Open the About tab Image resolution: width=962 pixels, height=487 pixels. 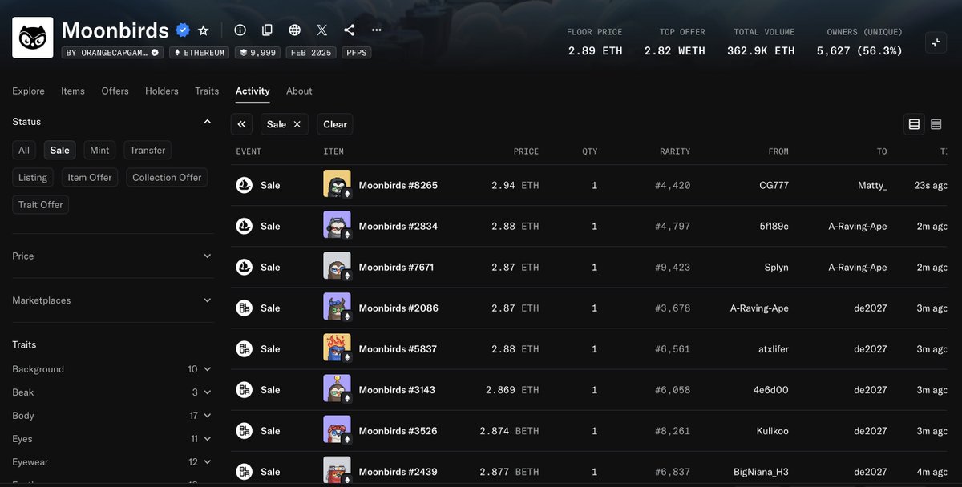(299, 91)
